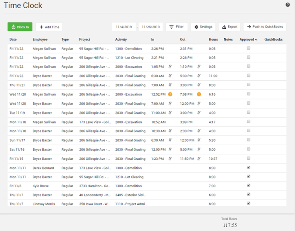
Task: Uncheck approval for Kyle Bruse's Fri 11/8 entry
Action: 248,186
